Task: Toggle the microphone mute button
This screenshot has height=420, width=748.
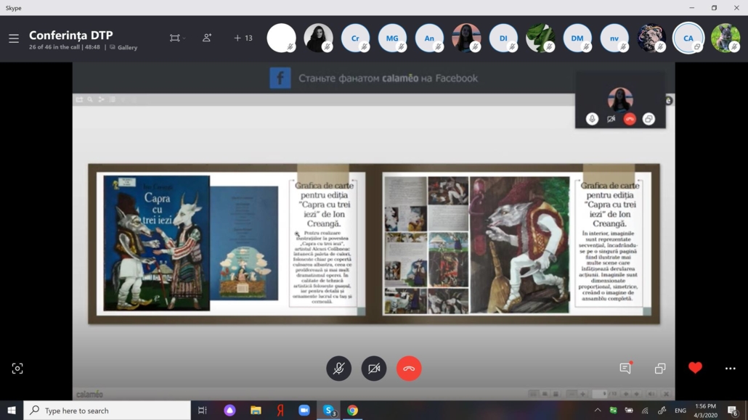Action: (x=338, y=368)
